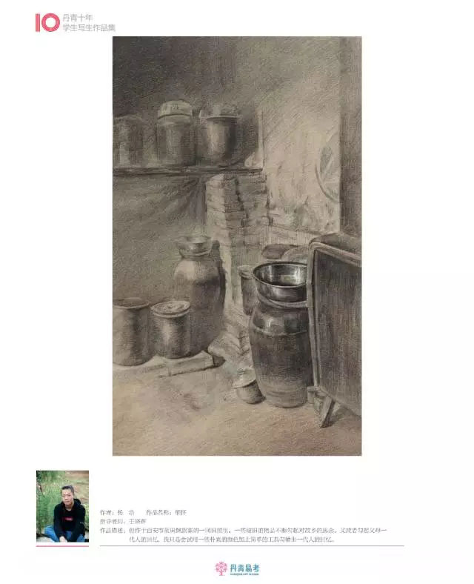Click the 学生写生作品集 subtitle text

(x=89, y=27)
